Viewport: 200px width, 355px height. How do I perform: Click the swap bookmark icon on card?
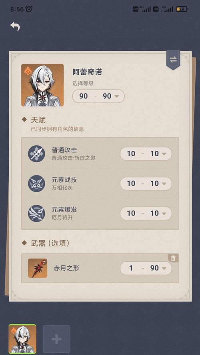tap(173, 60)
